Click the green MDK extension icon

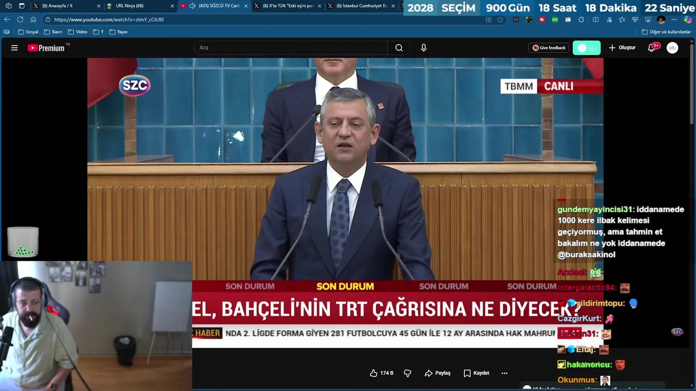(x=555, y=20)
